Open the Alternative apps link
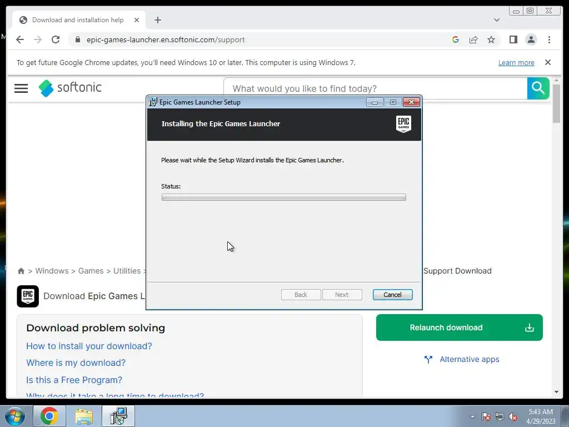 pyautogui.click(x=462, y=360)
